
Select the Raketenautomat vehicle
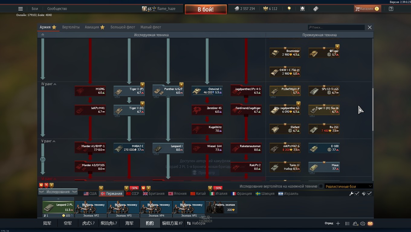pos(246,148)
